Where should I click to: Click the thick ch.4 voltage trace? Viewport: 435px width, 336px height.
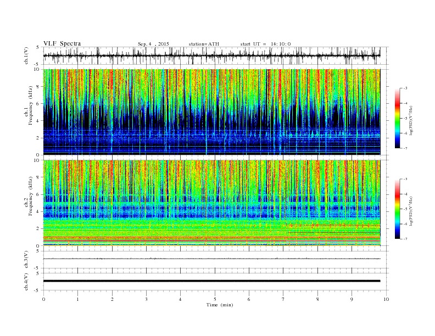pyautogui.click(x=211, y=281)
